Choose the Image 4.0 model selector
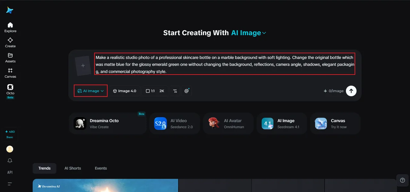 point(125,91)
